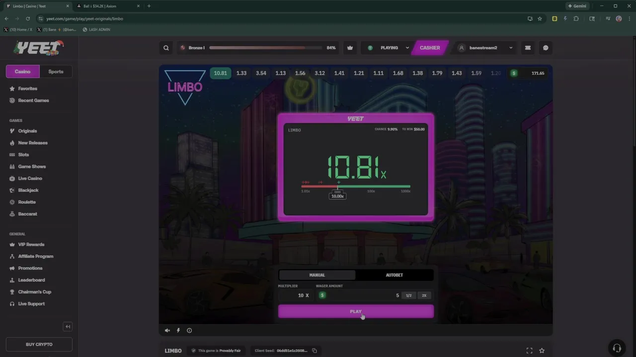This screenshot has width=636, height=357.
Task: Click the wager amount field
Action: tap(358, 296)
